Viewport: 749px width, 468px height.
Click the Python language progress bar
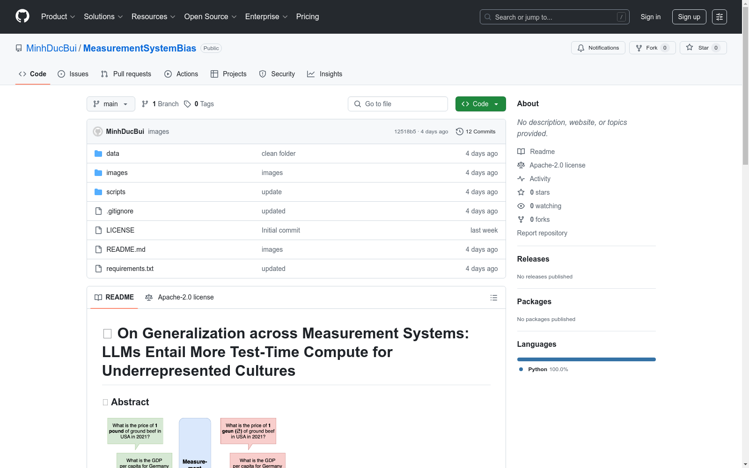[587, 359]
